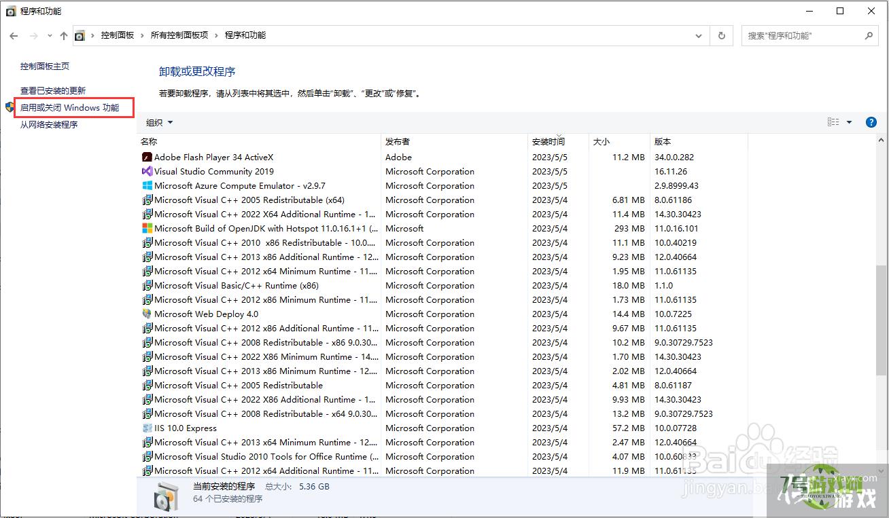Click 程序和功能 breadcrumb in address bar
Screen dimensions: 889x518
tap(245, 35)
